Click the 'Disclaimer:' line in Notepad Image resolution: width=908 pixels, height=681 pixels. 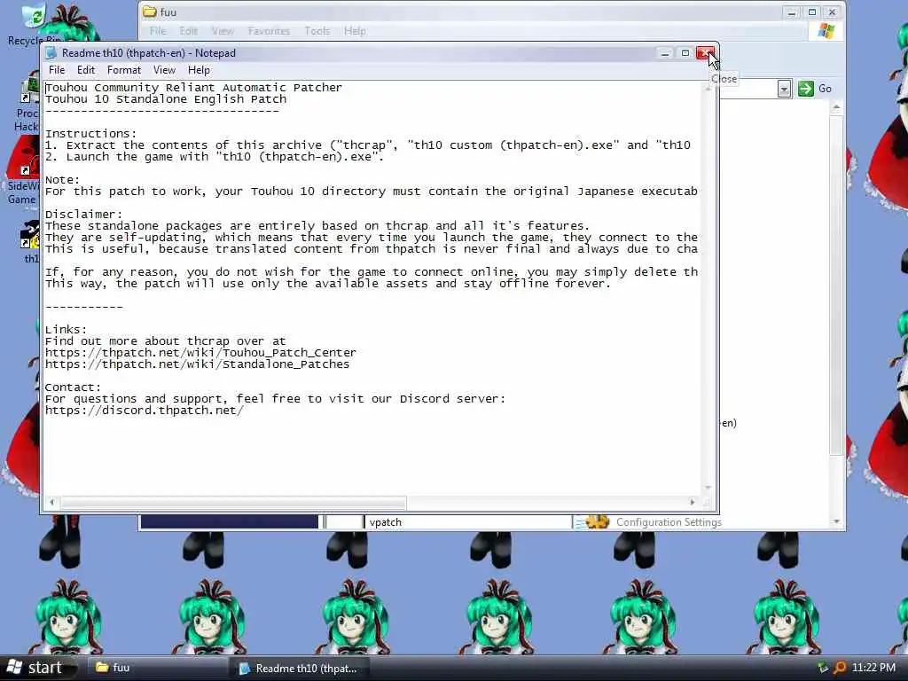[84, 215]
